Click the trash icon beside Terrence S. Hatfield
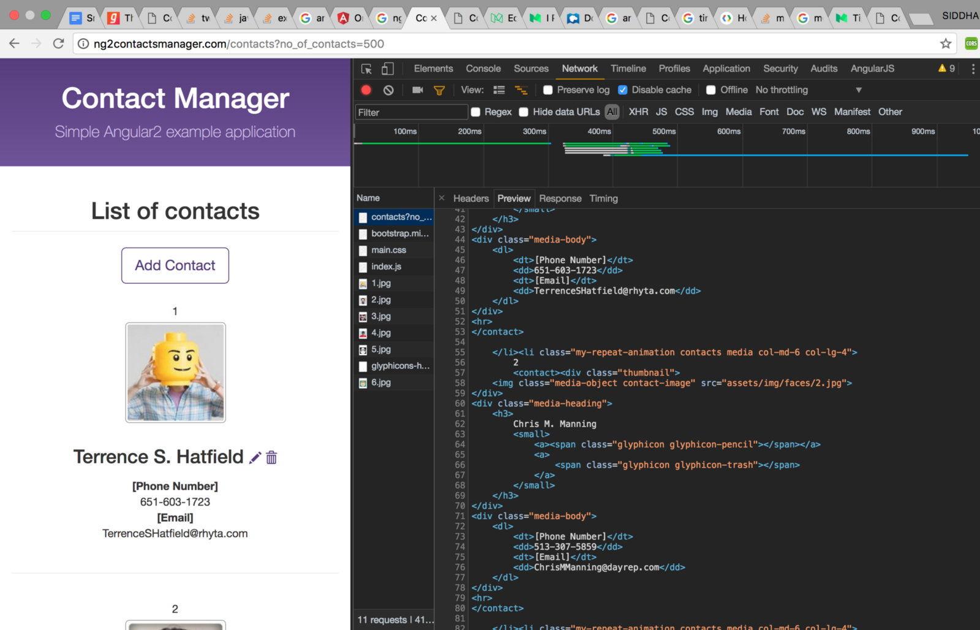980x630 pixels. (x=271, y=458)
